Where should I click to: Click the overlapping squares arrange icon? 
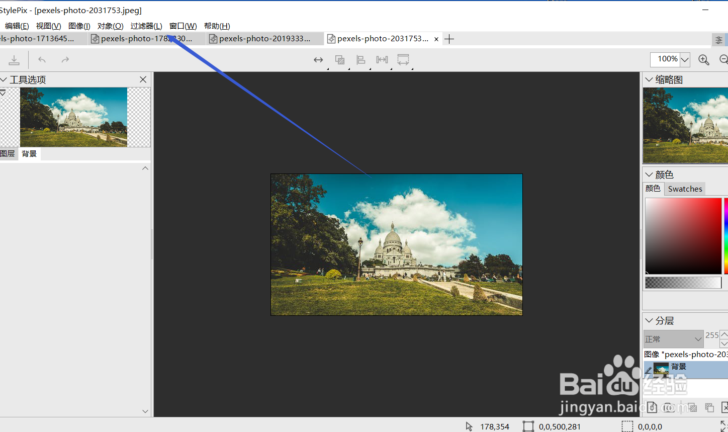pyautogui.click(x=340, y=60)
